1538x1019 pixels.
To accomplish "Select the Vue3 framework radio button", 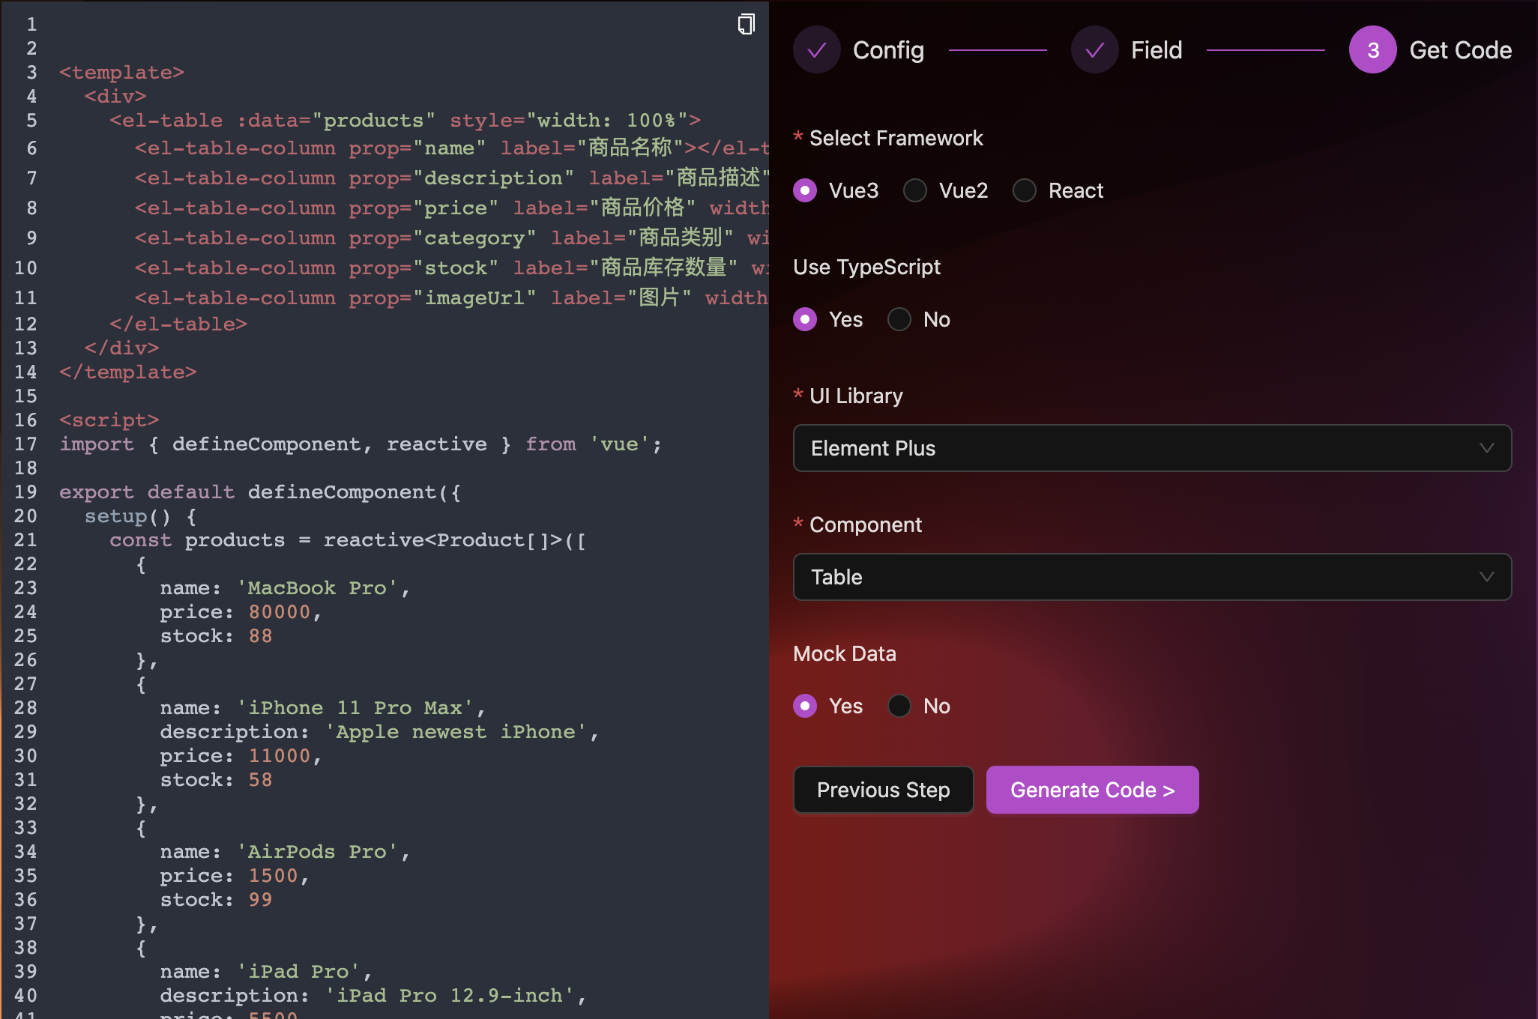I will click(805, 190).
